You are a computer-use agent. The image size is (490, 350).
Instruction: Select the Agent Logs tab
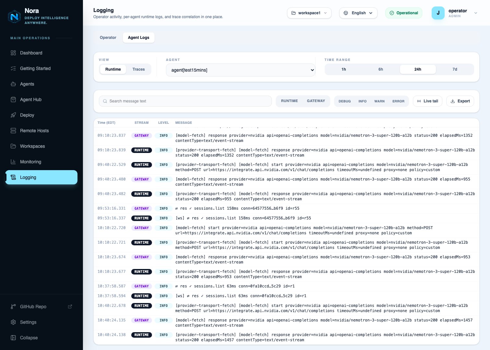139,38
